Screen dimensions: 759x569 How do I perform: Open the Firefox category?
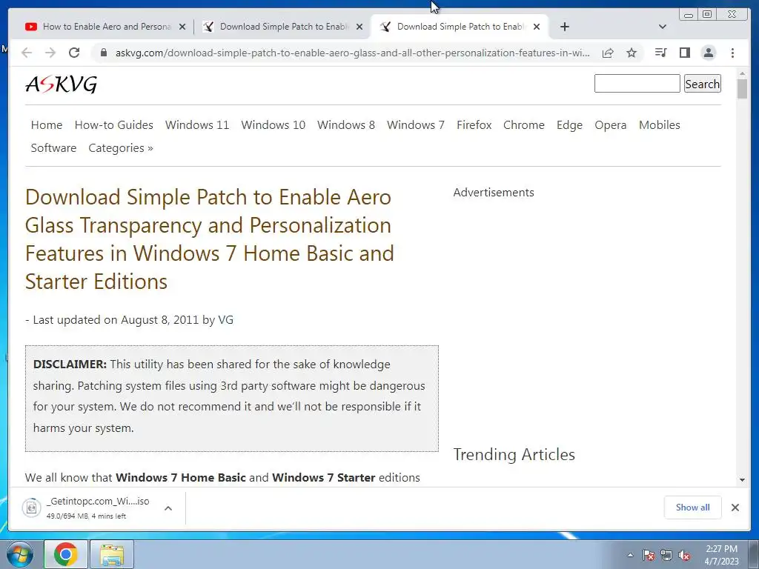click(474, 124)
